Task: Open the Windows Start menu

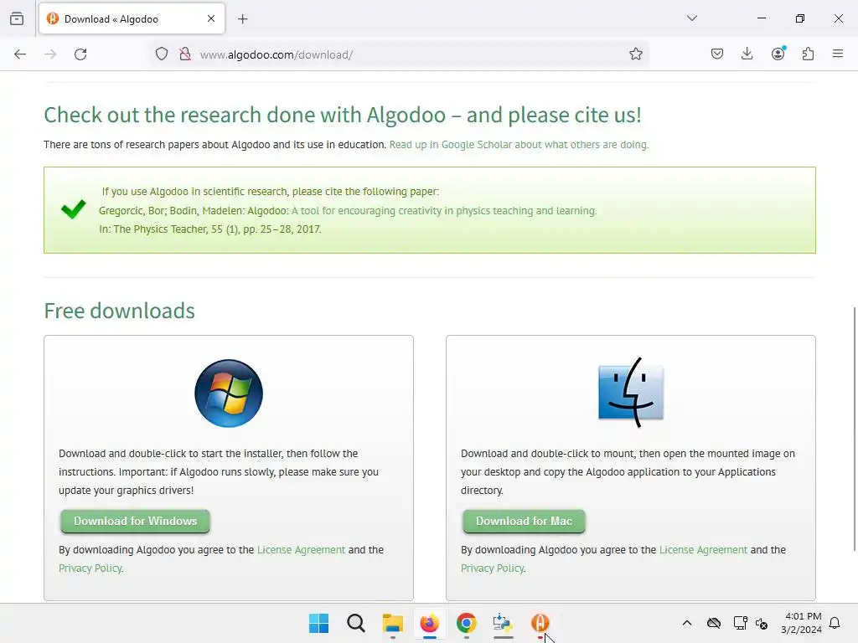Action: point(319,623)
